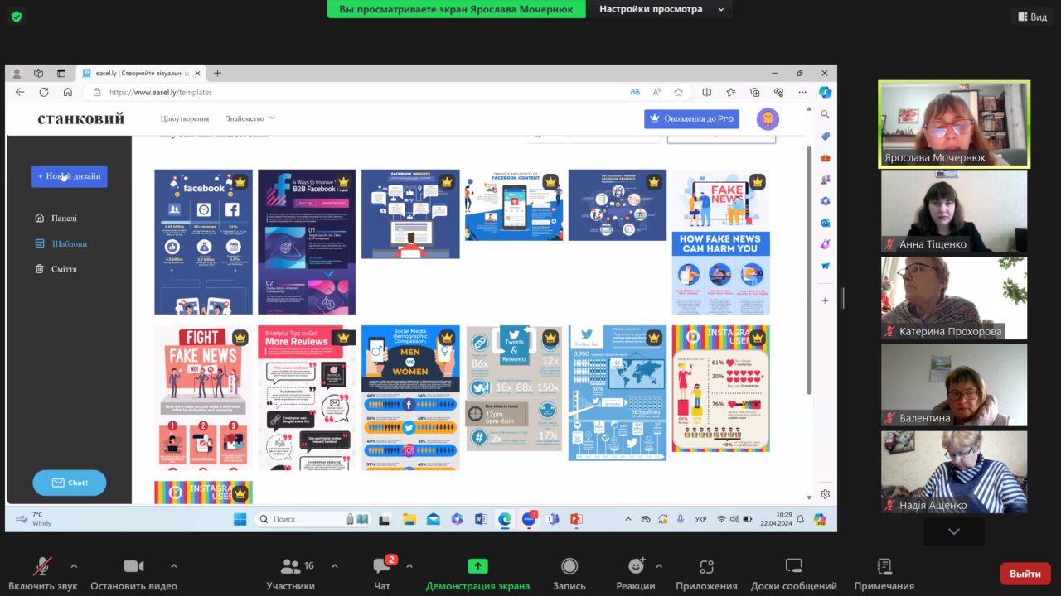Open Fight Fake News template

(203, 397)
